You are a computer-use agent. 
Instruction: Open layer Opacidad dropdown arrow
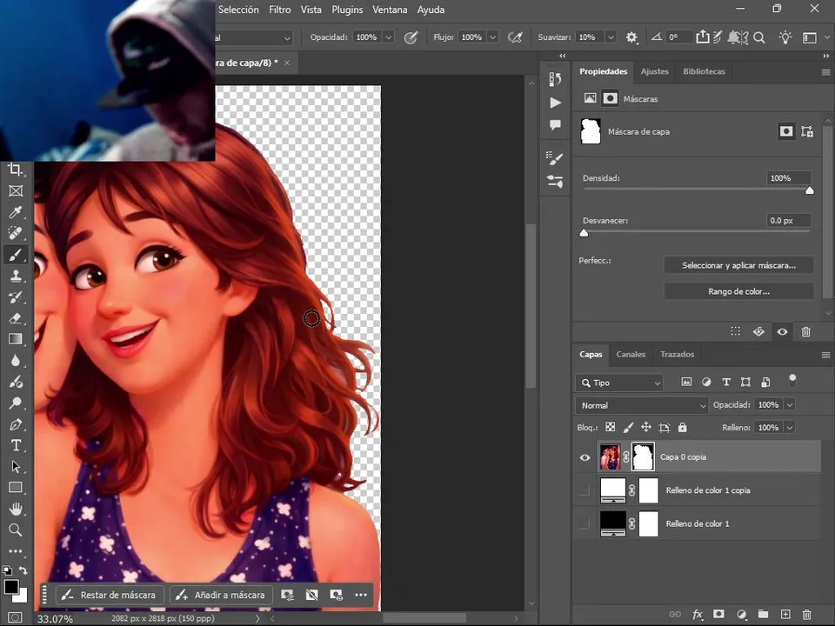click(x=790, y=405)
